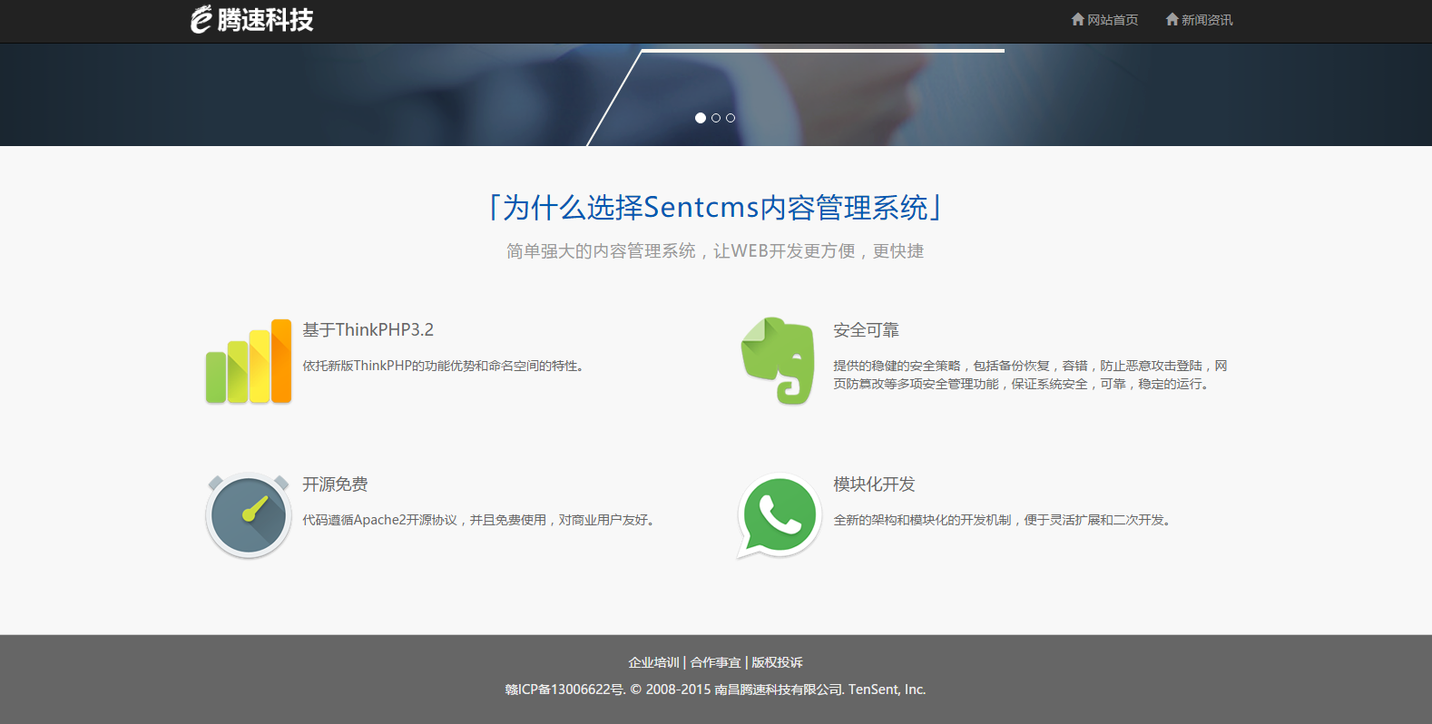Click the house icon beside 新闻资讯

pos(1172,19)
